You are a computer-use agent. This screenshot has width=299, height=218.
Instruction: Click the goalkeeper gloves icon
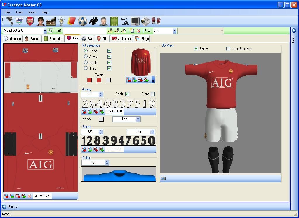156,21
